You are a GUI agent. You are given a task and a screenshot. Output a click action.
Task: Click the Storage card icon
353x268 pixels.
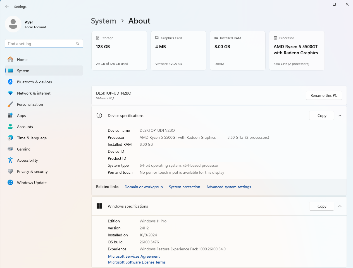(98, 38)
